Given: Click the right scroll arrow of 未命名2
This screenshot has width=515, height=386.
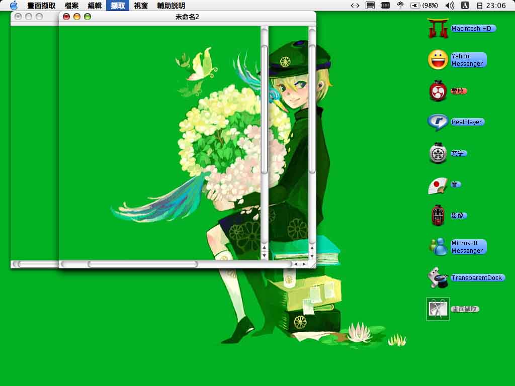Looking at the screenshot, I should click(304, 264).
